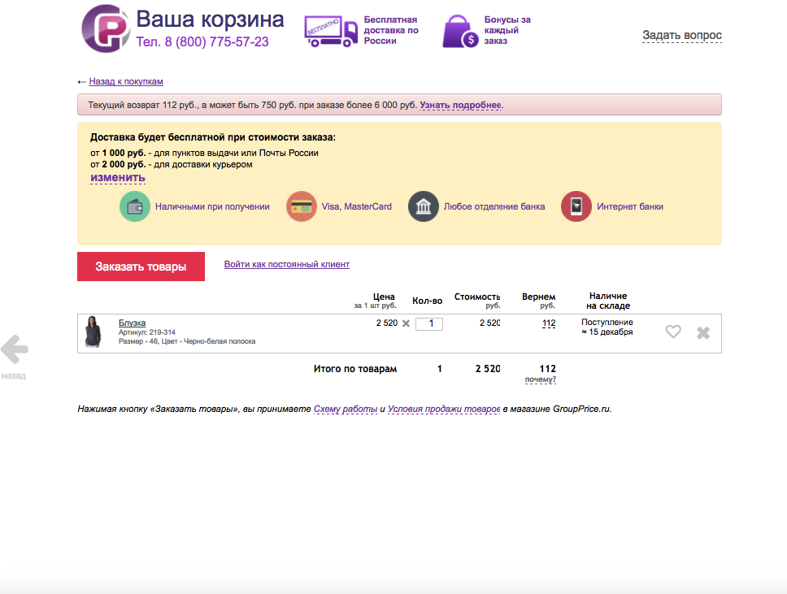
Task: Click the gray back arrow labeled назад
Action: click(x=14, y=349)
